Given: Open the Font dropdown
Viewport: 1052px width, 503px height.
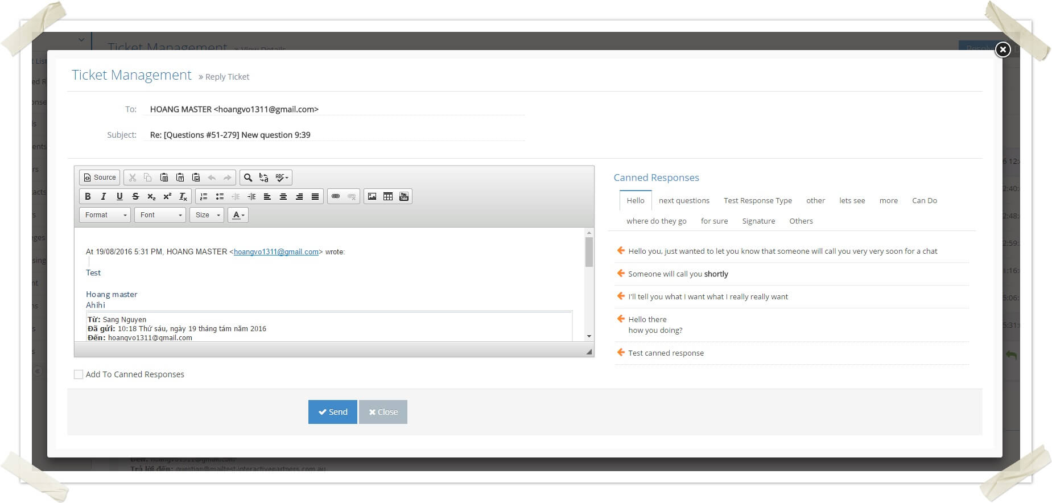Looking at the screenshot, I should click(x=160, y=215).
